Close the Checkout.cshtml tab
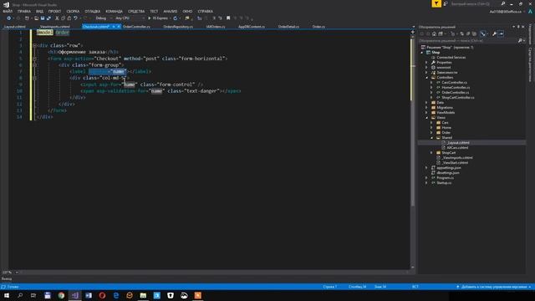Viewport: 535px width, 301px height. [119, 27]
